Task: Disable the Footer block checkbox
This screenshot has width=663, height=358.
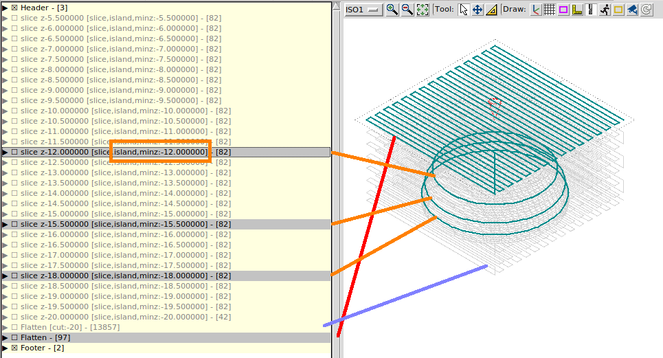Action: point(14,348)
